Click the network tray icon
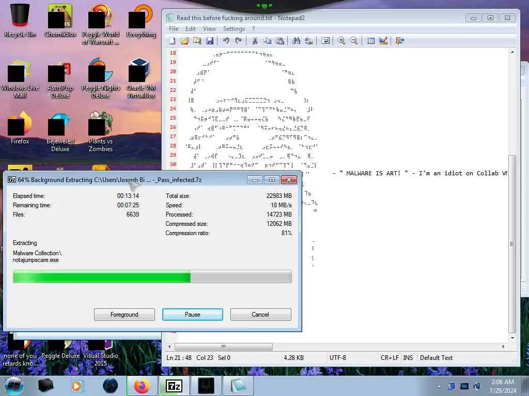The width and height of the screenshot is (529, 396). pos(464,386)
